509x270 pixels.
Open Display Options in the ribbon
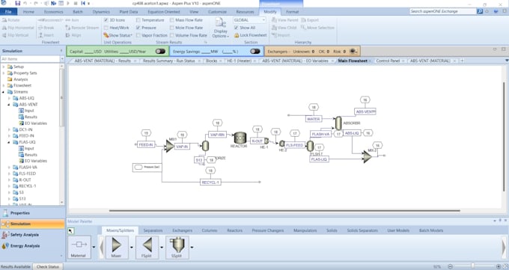point(220,28)
